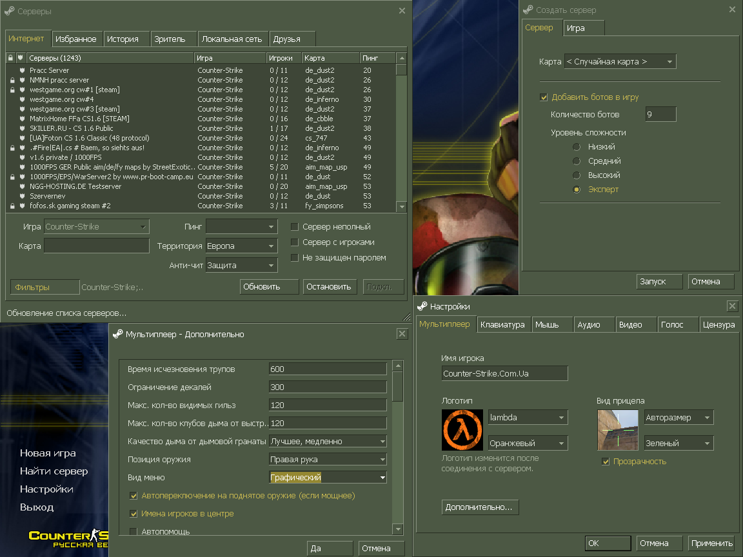The height and width of the screenshot is (557, 743).
Task: Select Высокий difficulty level
Action: click(577, 175)
